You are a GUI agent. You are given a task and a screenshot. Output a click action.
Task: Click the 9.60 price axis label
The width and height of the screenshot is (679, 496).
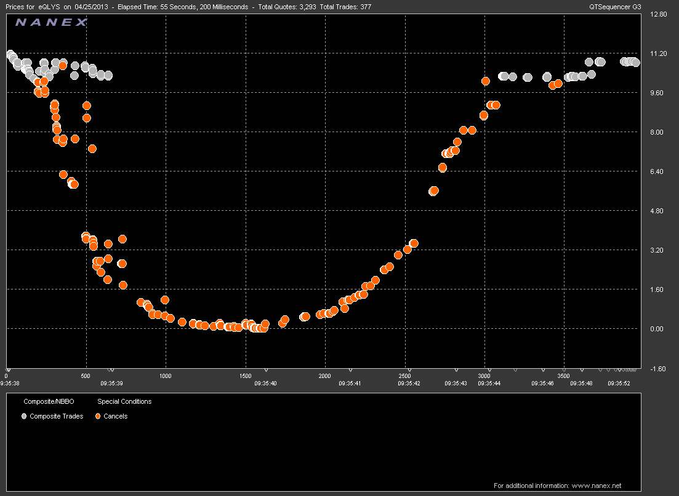pos(657,93)
